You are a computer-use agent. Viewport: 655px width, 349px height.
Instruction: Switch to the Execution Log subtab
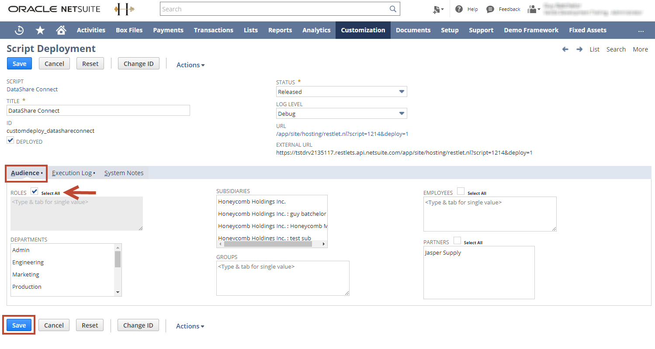click(73, 173)
